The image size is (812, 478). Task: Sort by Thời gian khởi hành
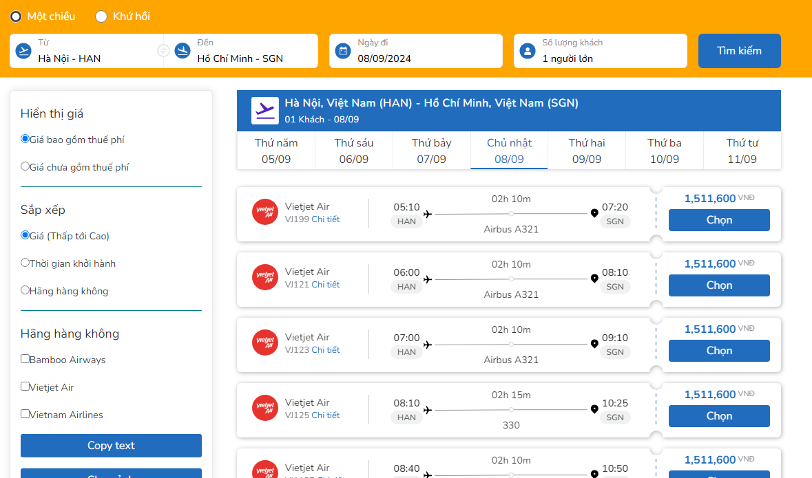pos(25,262)
